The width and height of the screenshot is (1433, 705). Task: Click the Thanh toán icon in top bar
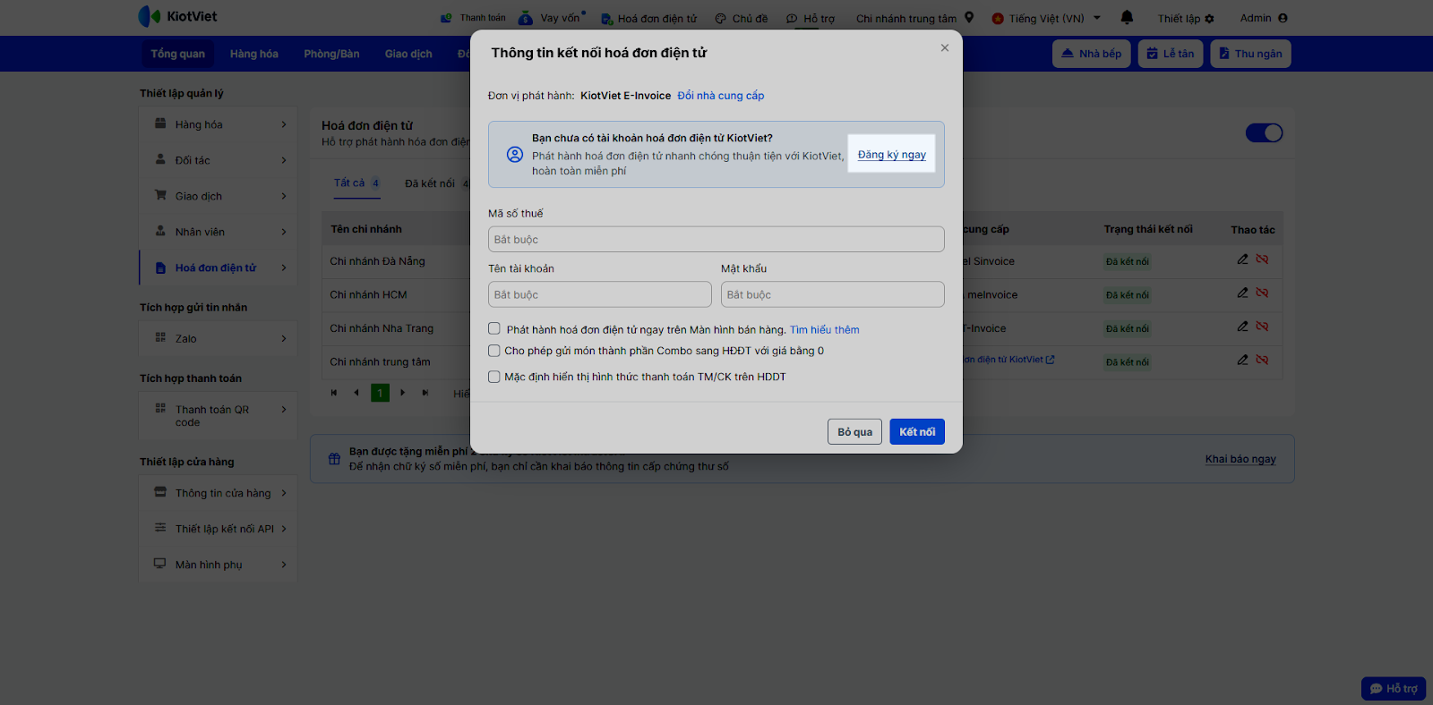[x=446, y=18]
